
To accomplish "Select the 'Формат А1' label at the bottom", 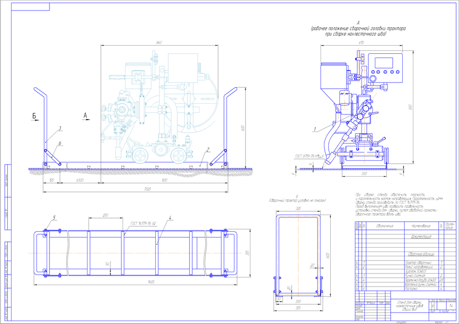I will coord(442,322).
